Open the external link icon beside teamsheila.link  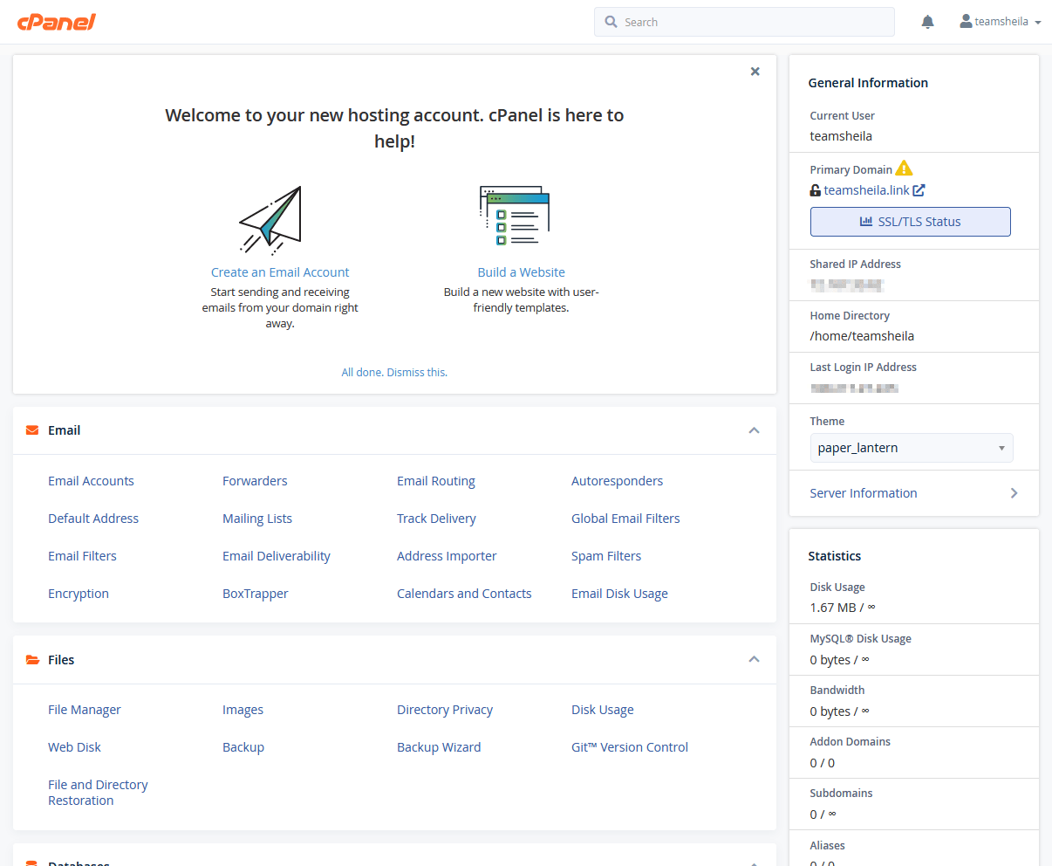pos(919,190)
